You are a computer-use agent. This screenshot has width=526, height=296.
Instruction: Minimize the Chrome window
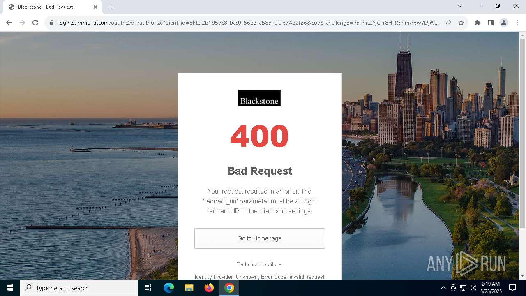pyautogui.click(x=479, y=6)
